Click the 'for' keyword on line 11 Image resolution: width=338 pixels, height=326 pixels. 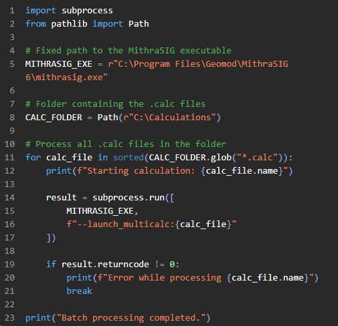pyautogui.click(x=33, y=158)
